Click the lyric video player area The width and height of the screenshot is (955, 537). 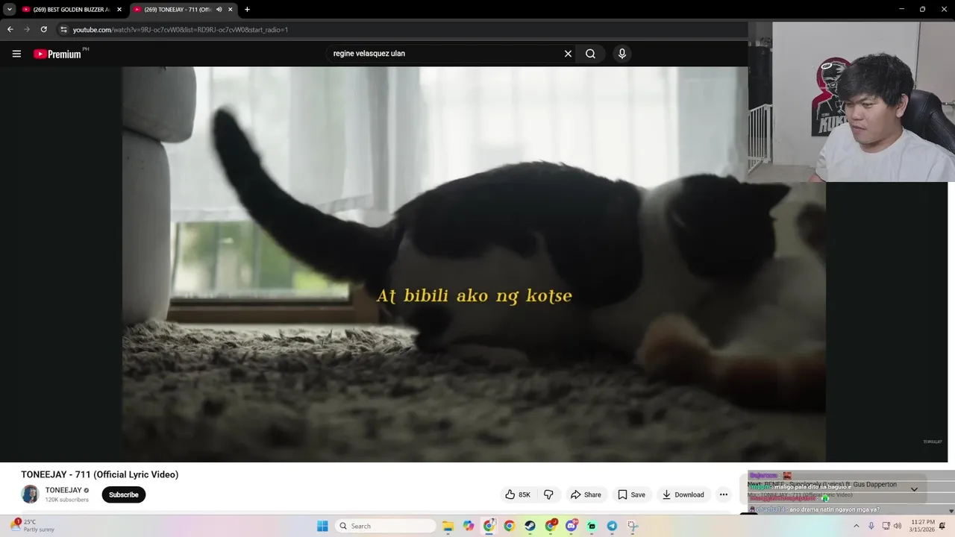click(x=474, y=264)
